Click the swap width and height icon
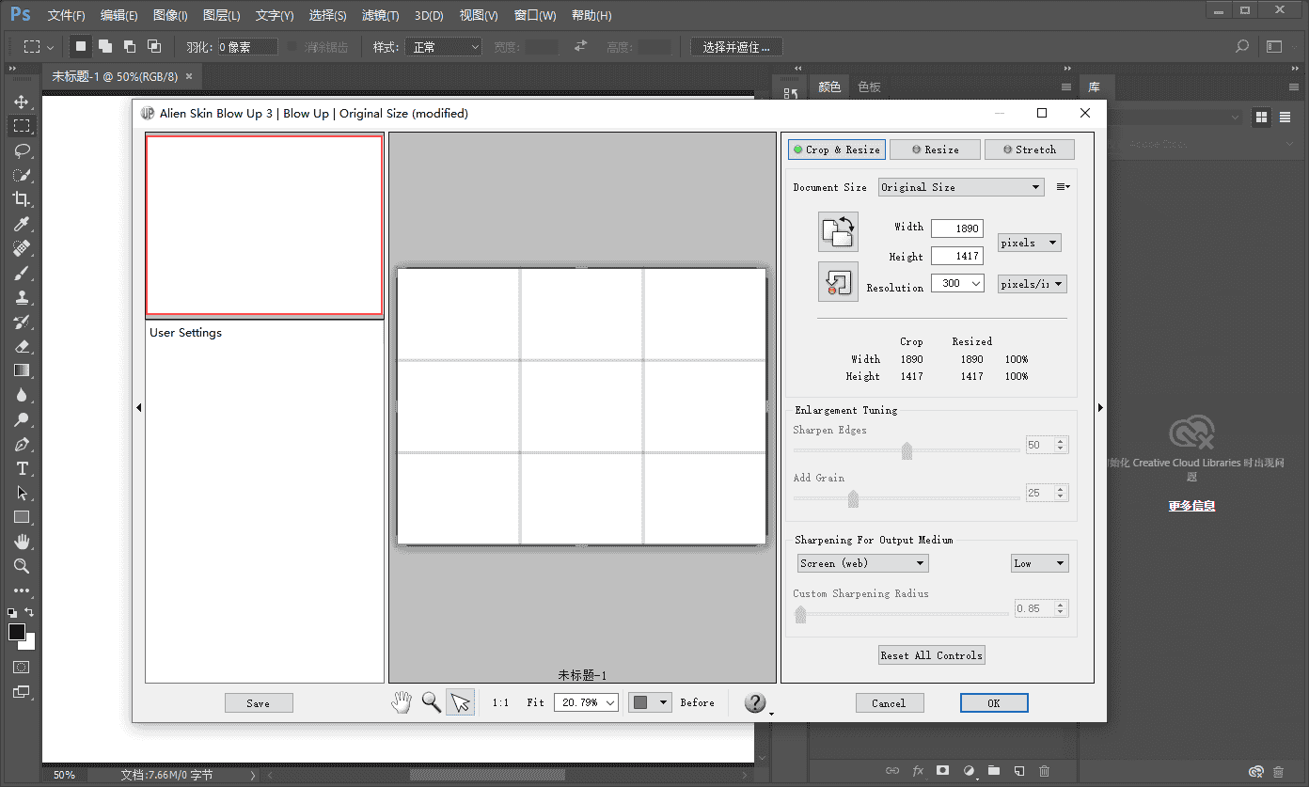The width and height of the screenshot is (1309, 787). pos(838,231)
